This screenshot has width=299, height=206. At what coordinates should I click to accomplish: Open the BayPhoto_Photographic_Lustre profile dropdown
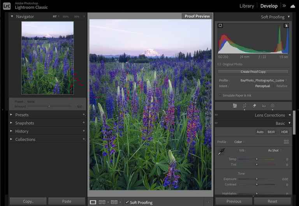[263, 80]
